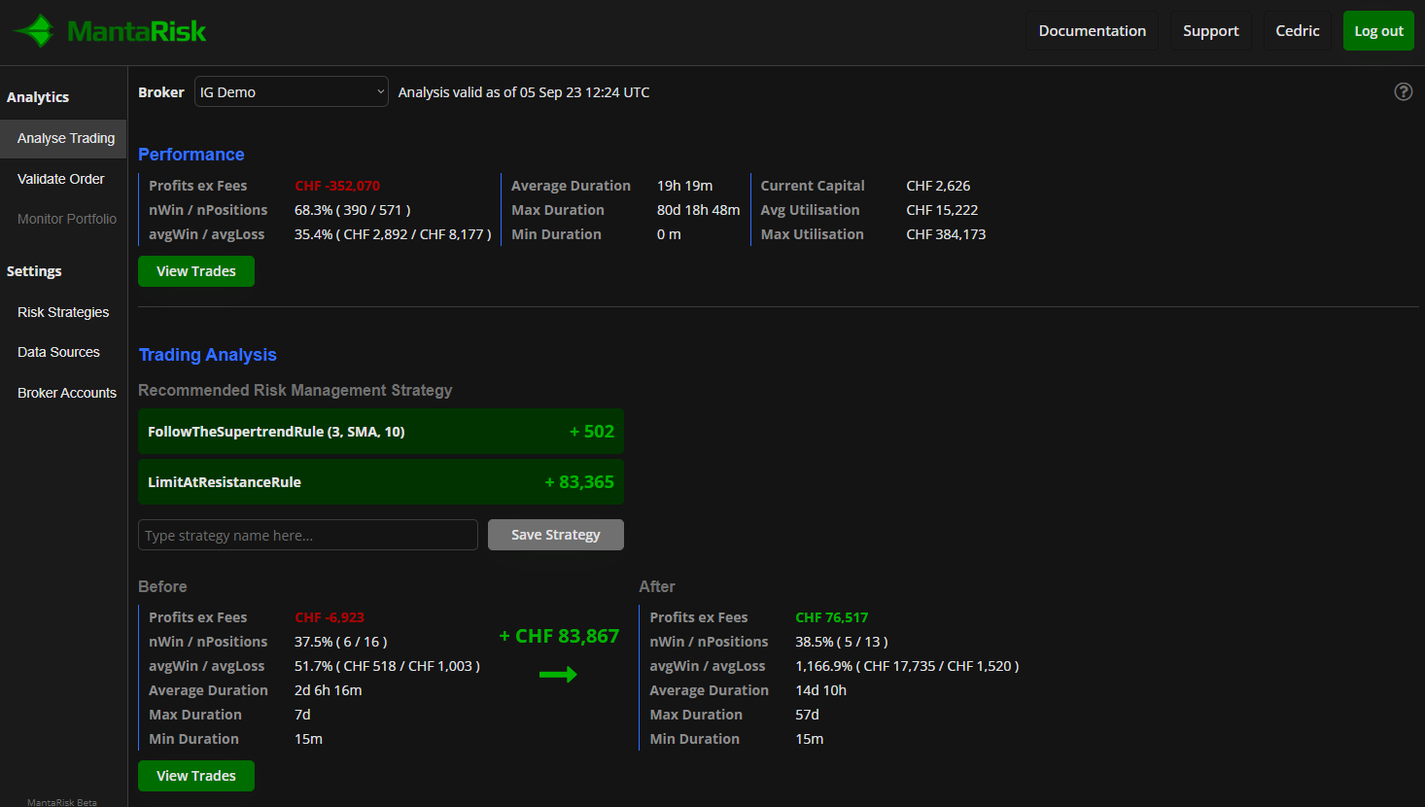Log out of MantaRisk
Screen dimensions: 1425x807
coord(1378,30)
